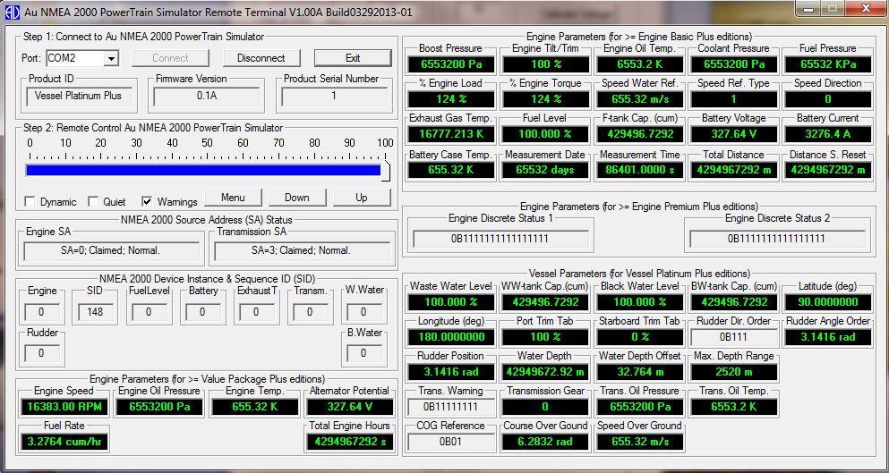Click the Battery Voltage 327.64 V readout
Image resolution: width=889 pixels, height=473 pixels.
(733, 134)
